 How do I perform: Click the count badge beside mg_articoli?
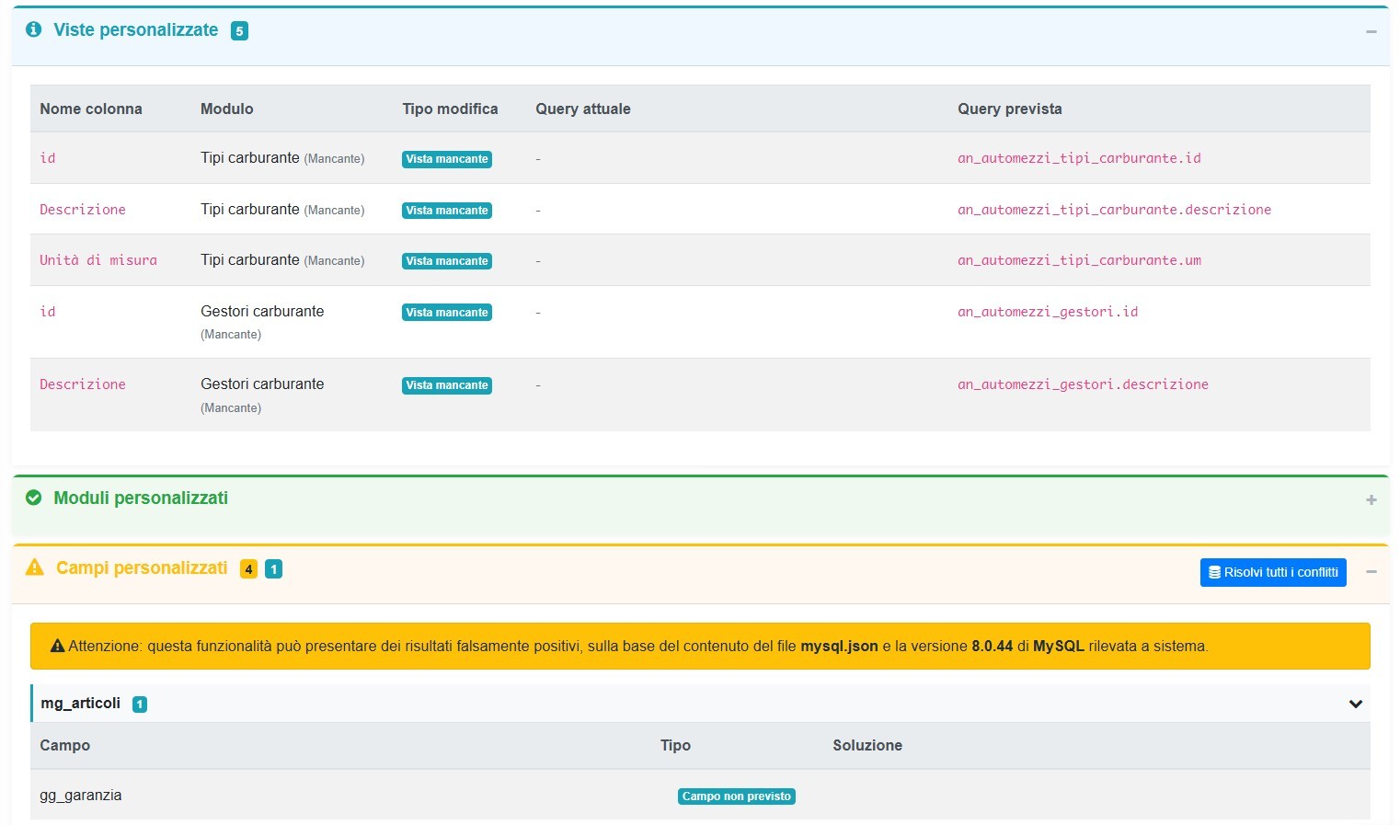pyautogui.click(x=140, y=705)
